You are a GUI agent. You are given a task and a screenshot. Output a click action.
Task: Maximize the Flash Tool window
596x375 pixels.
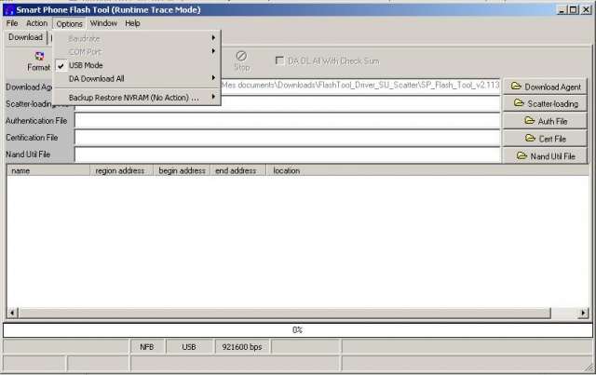(x=574, y=10)
